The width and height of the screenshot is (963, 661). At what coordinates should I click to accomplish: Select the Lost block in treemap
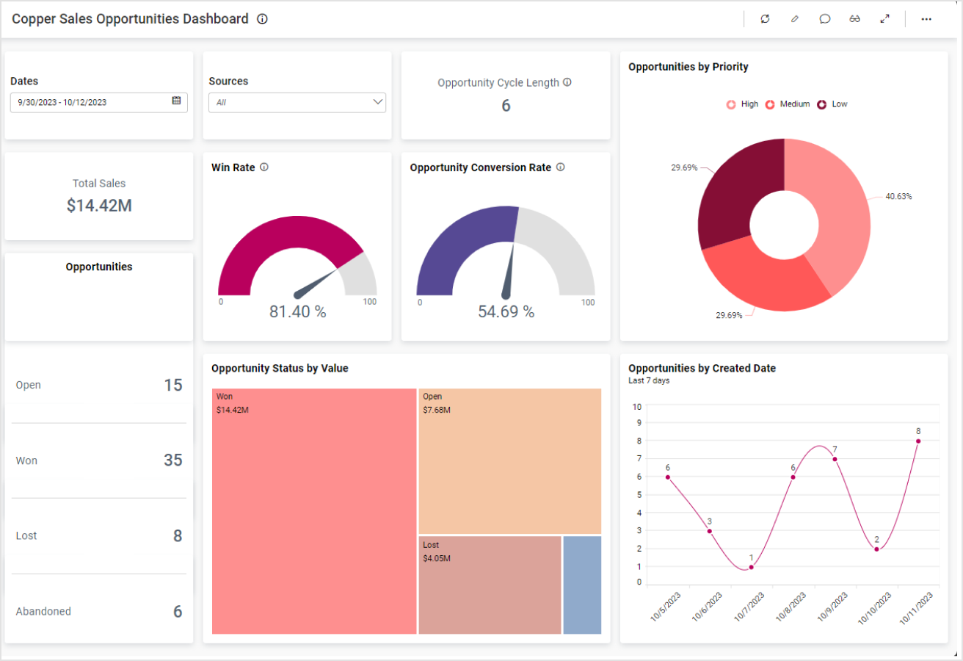tap(490, 585)
